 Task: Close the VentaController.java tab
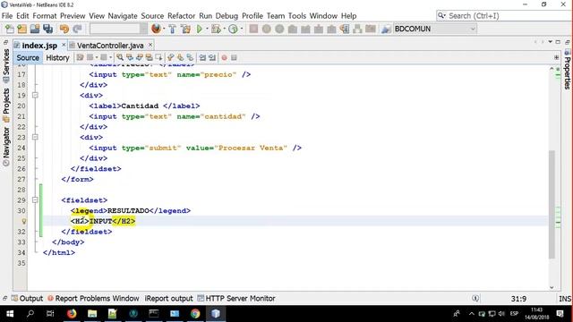(150, 45)
